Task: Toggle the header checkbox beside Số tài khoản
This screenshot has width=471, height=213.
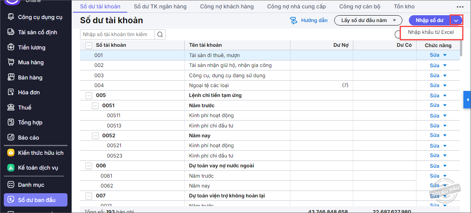Action: (x=89, y=45)
